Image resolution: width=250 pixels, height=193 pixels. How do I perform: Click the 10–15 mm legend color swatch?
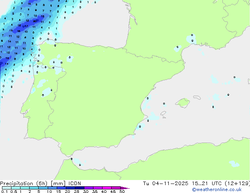click(x=52, y=188)
